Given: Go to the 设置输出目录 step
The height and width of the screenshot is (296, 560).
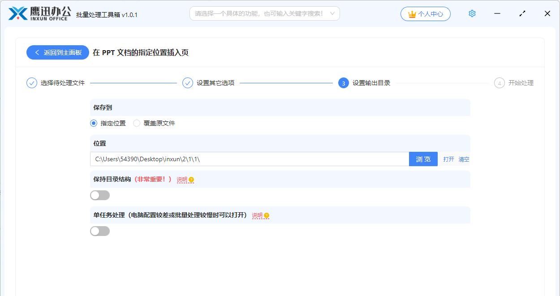Looking at the screenshot, I should (343, 83).
